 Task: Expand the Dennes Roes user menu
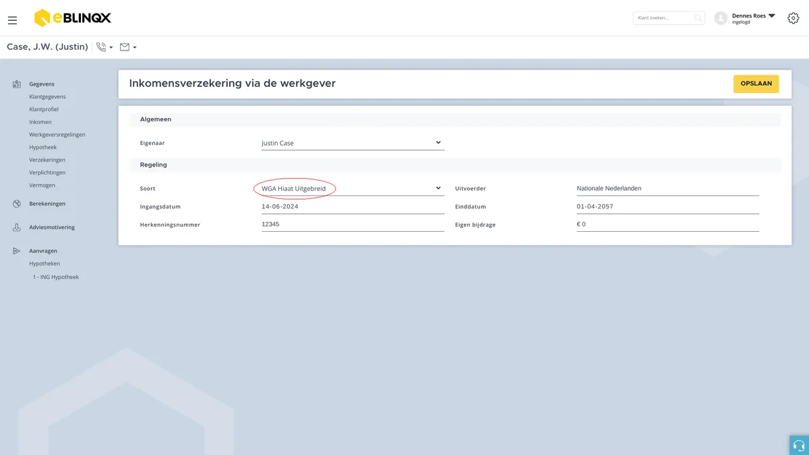coord(772,16)
